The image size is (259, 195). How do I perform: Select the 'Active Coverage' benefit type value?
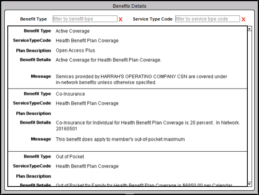point(73,31)
